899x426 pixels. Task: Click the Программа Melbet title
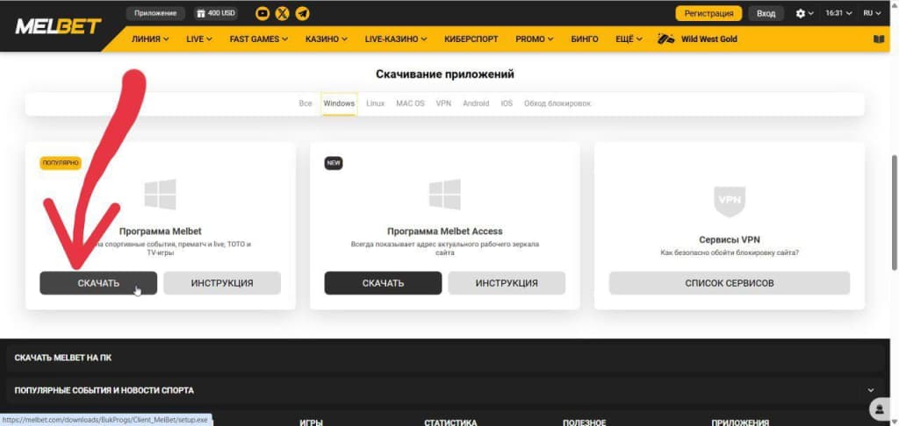point(160,231)
